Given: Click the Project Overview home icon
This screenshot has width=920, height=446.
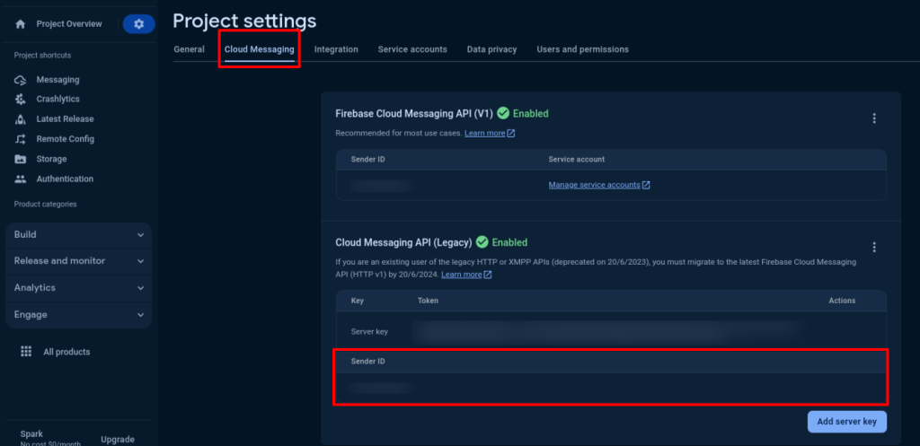Looking at the screenshot, I should point(21,24).
